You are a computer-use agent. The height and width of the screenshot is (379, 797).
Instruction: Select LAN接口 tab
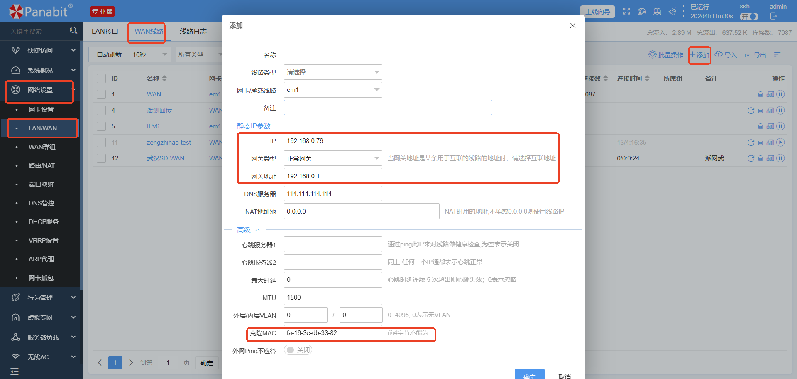[104, 31]
